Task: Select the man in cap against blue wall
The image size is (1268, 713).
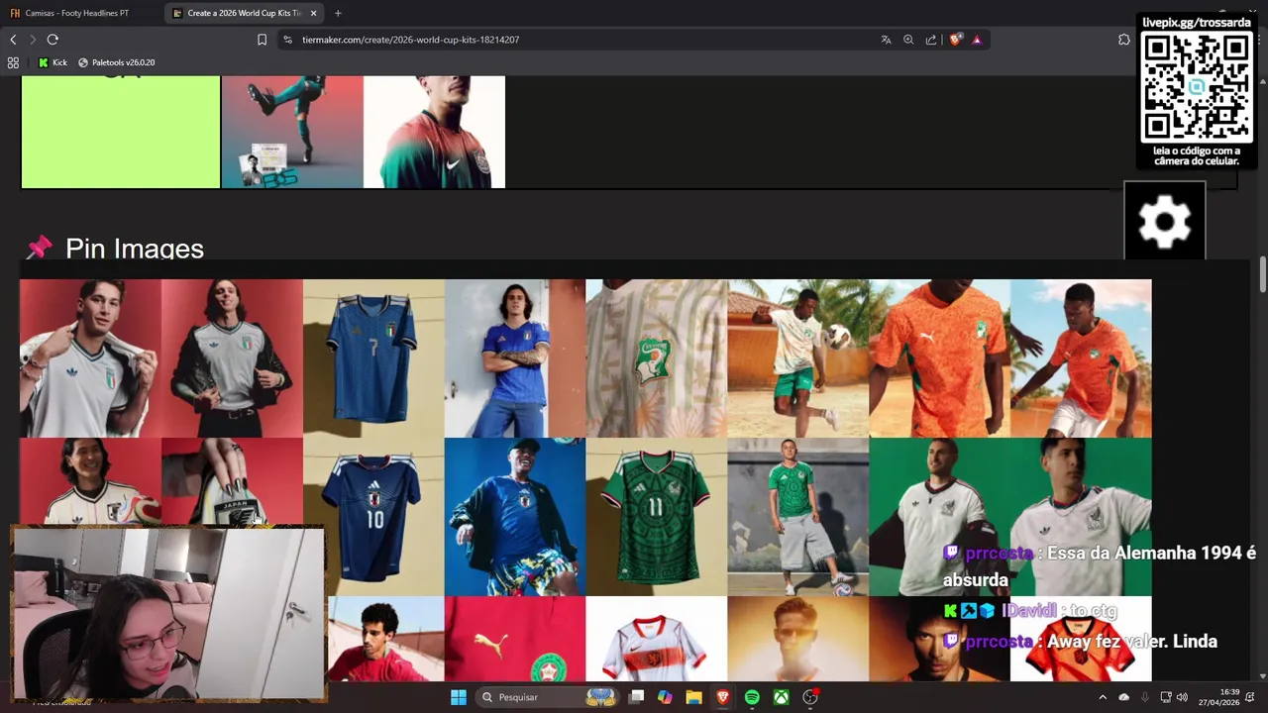Action: pos(515,517)
